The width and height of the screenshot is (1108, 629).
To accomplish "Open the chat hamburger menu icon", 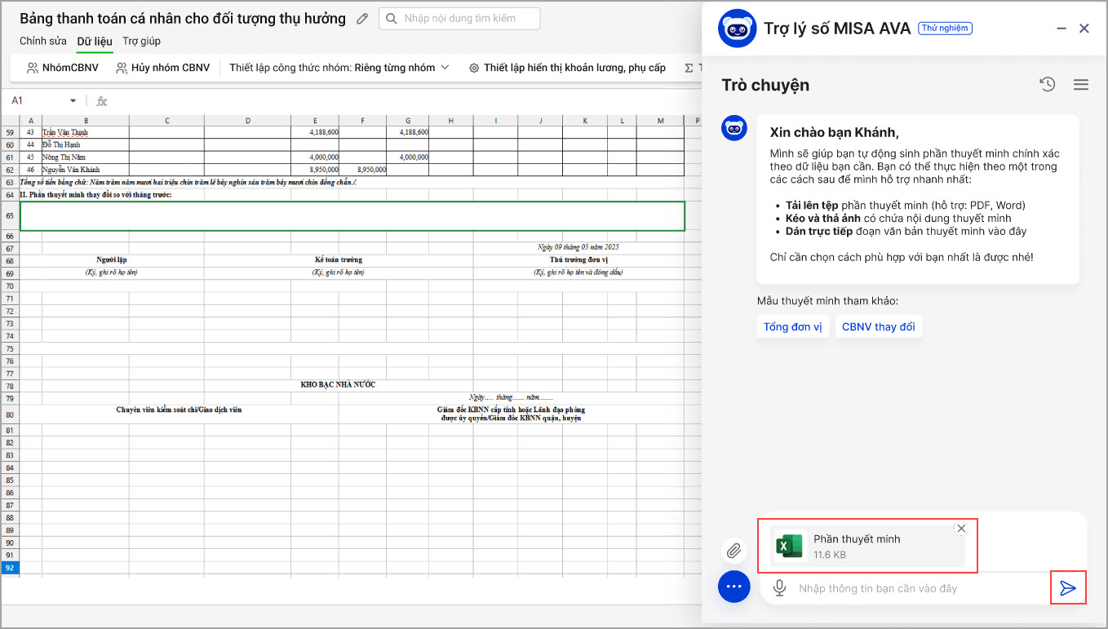I will pos(1081,84).
